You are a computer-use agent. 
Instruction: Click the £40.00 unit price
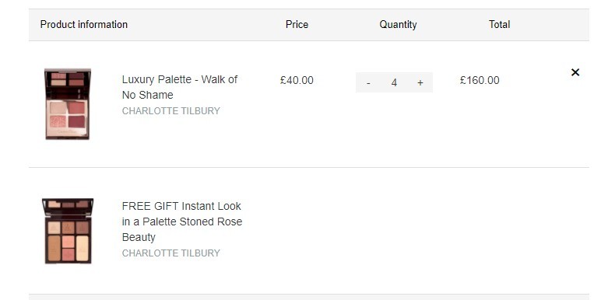tap(297, 81)
